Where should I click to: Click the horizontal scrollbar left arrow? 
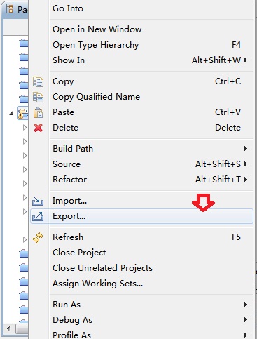coord(8,328)
